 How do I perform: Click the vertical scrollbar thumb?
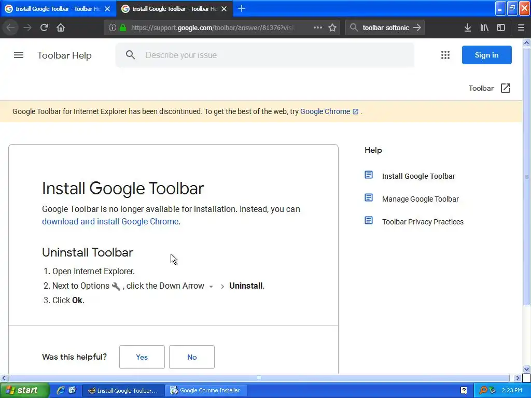pos(526,176)
